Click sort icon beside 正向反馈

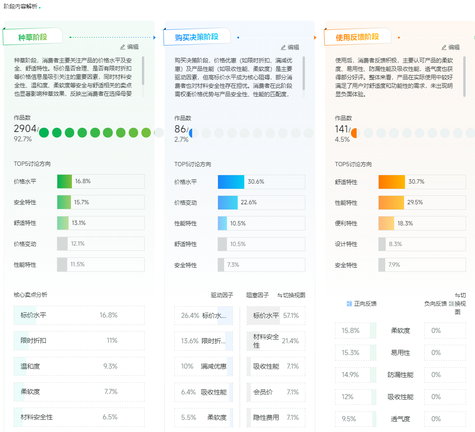pos(349,304)
